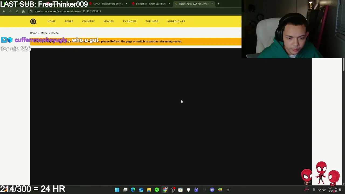Open Microsoft Teams from taskbar
Screen dimensions: 345x194
[x=196, y=190]
